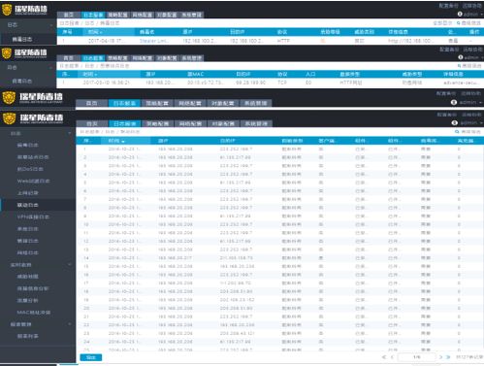Go to previous page arrow
Viewport: 484px width, 366px height.
tap(392, 357)
